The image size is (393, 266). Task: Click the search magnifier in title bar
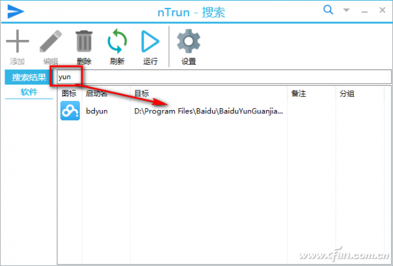coord(328,10)
